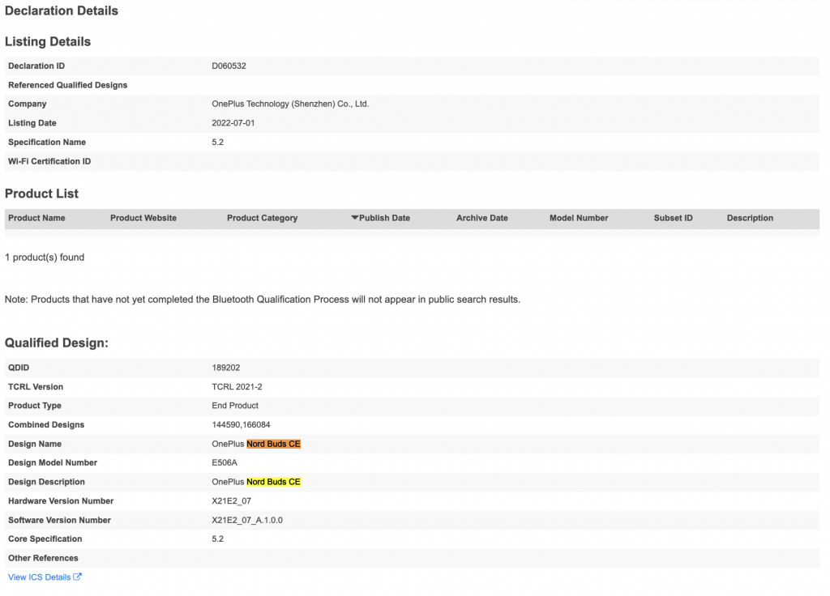Viewport: 830px width, 596px height.
Task: Click the Specification Name label
Action: (46, 143)
